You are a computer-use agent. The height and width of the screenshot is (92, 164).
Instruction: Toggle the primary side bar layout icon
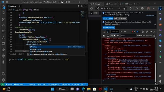coord(59,2)
